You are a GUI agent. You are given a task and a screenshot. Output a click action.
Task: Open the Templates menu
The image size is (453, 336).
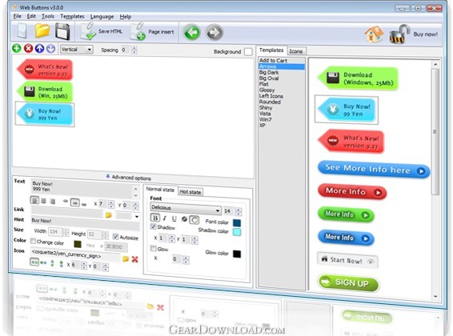point(72,17)
